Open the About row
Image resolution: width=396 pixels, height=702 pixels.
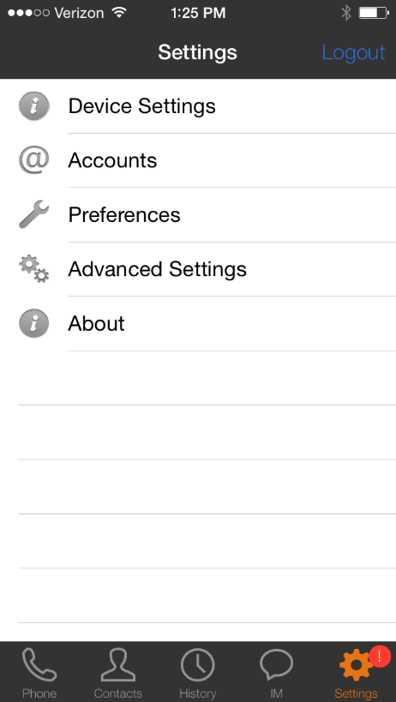(x=198, y=324)
